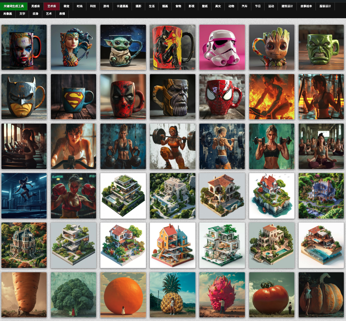Image resolution: width=346 pixels, height=321 pixels.
Task: Select the Groot mug thumbnail
Action: [272, 47]
